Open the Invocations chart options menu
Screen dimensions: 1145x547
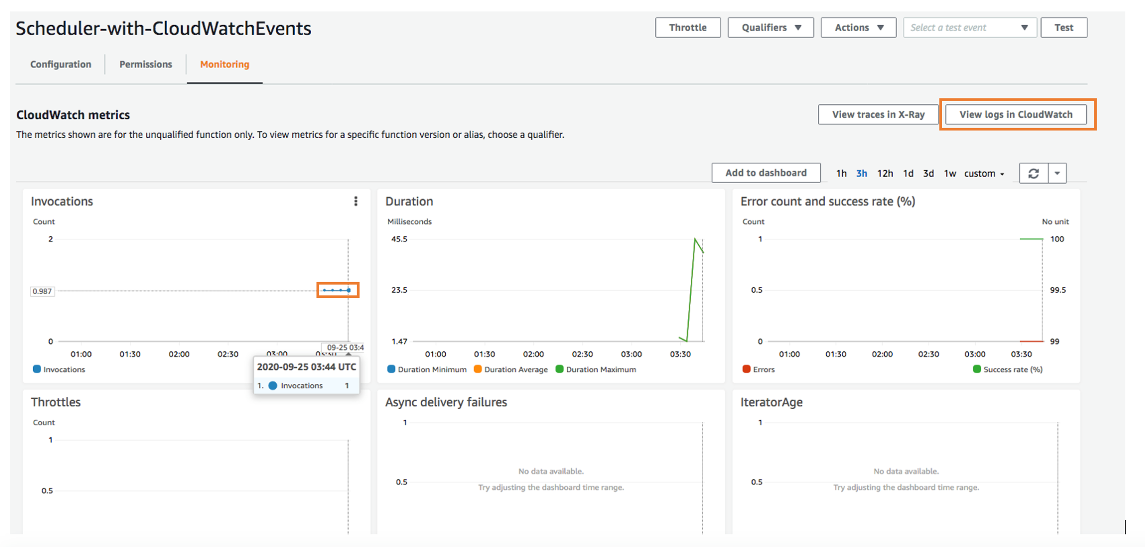point(356,201)
